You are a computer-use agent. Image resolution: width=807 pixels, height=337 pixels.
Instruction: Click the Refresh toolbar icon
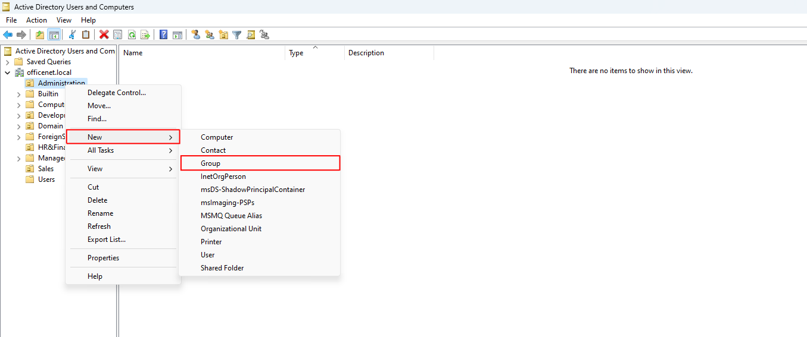pos(132,34)
